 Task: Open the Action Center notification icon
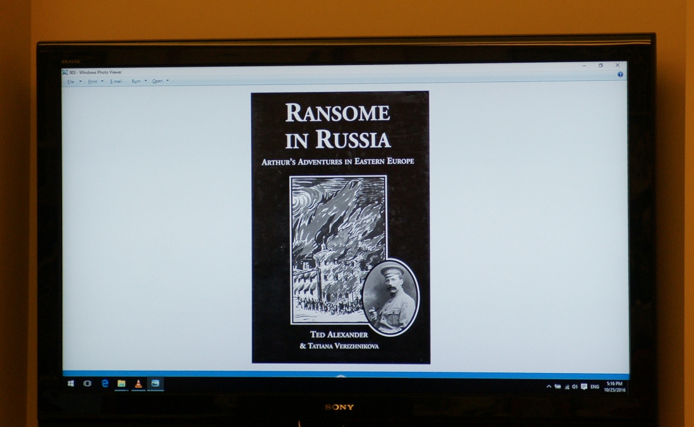point(584,387)
